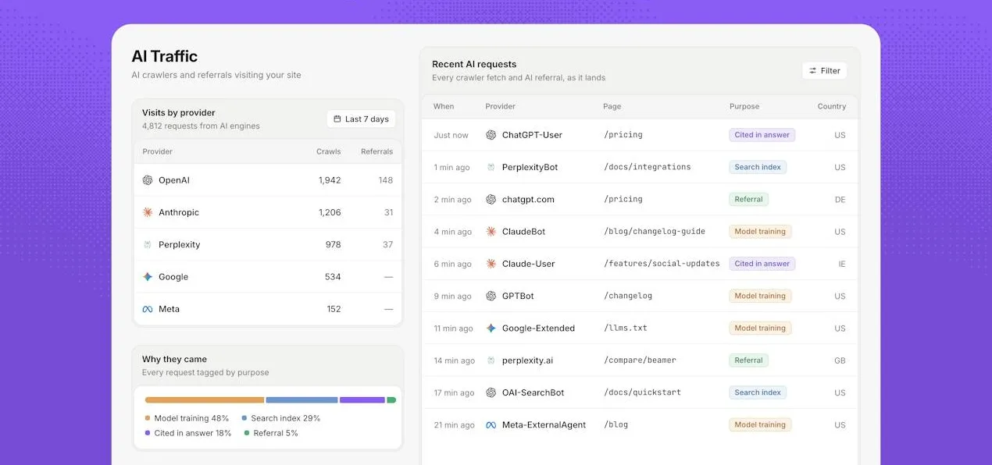Open the /features/social-updates page path
This screenshot has width=992, height=465.
click(662, 264)
